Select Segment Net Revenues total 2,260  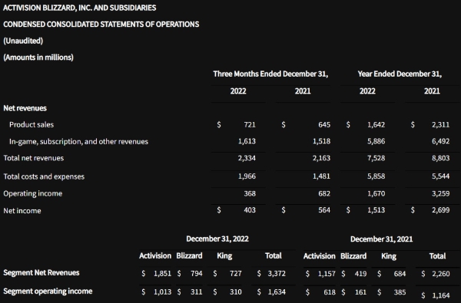click(x=441, y=274)
